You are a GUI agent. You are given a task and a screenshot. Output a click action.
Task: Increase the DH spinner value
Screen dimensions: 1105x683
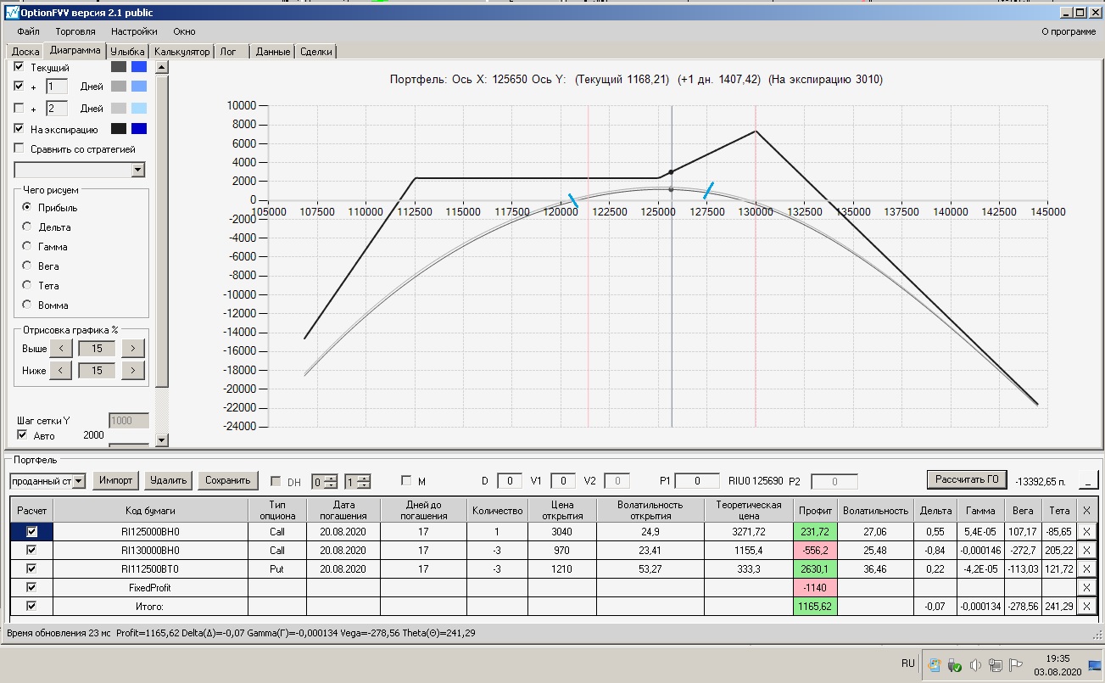(x=331, y=478)
